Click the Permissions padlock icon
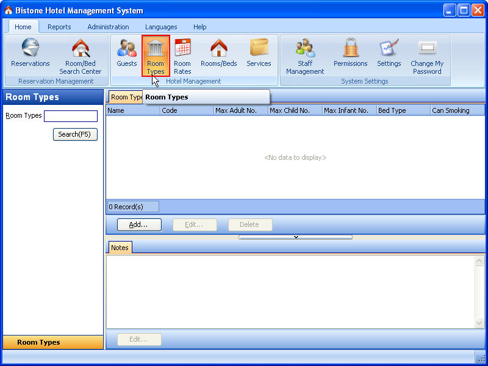This screenshot has width=488, height=366. coord(350,49)
